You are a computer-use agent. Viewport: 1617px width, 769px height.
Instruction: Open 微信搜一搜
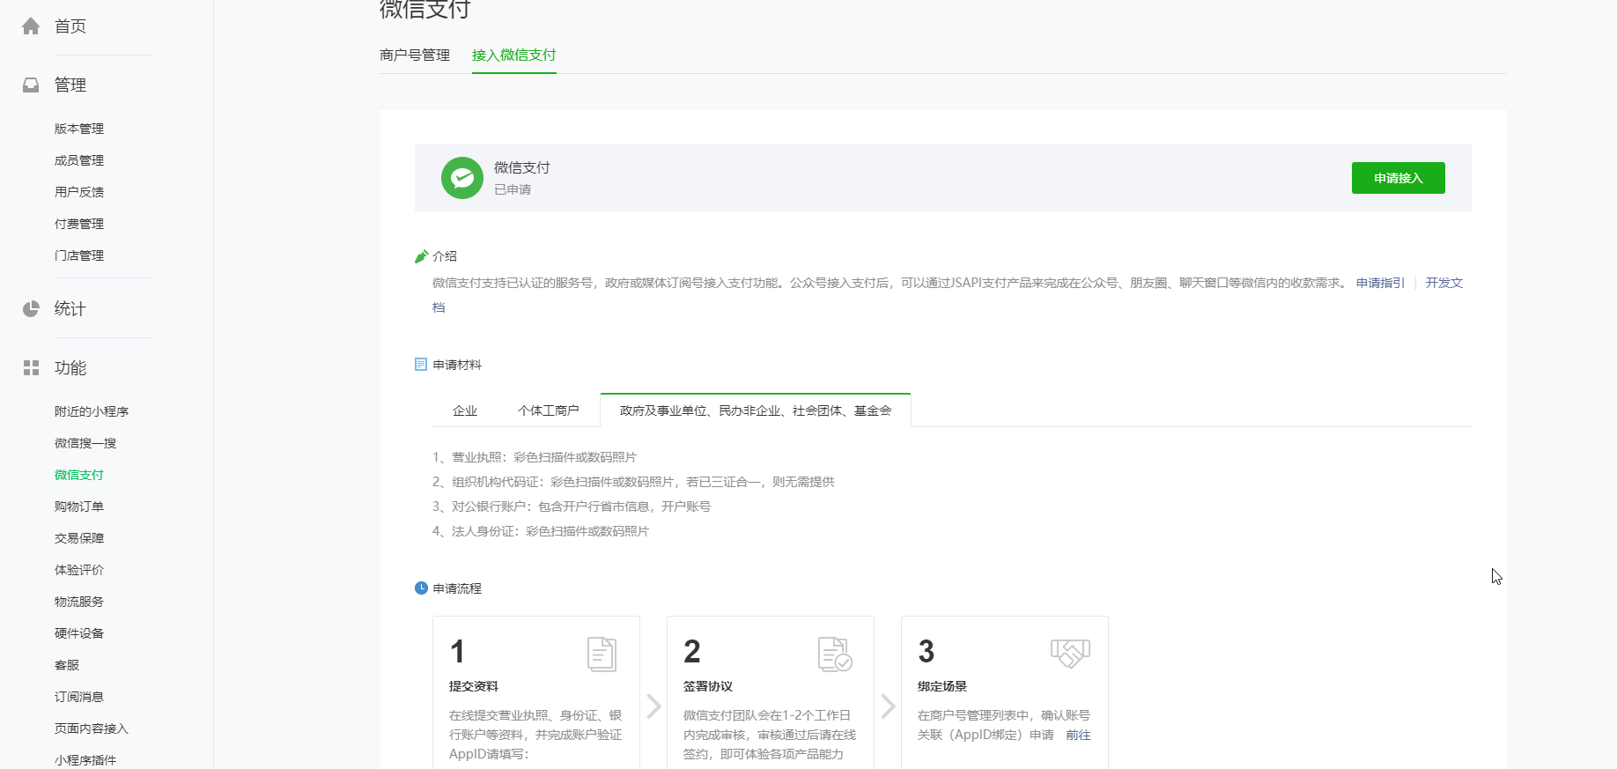tap(85, 443)
